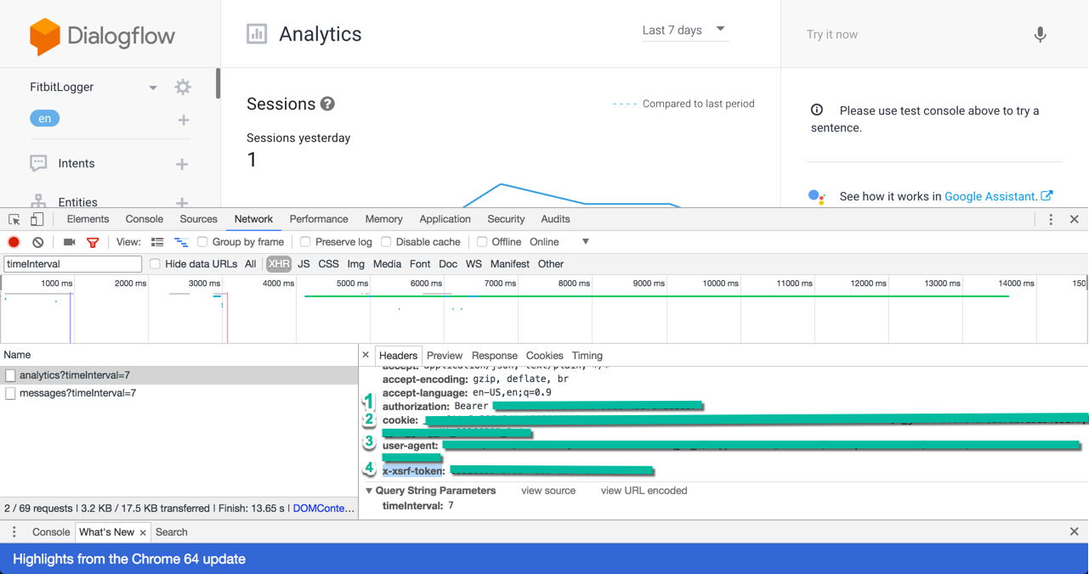
Task: Open DevTools customize three-dot menu
Action: click(1051, 219)
